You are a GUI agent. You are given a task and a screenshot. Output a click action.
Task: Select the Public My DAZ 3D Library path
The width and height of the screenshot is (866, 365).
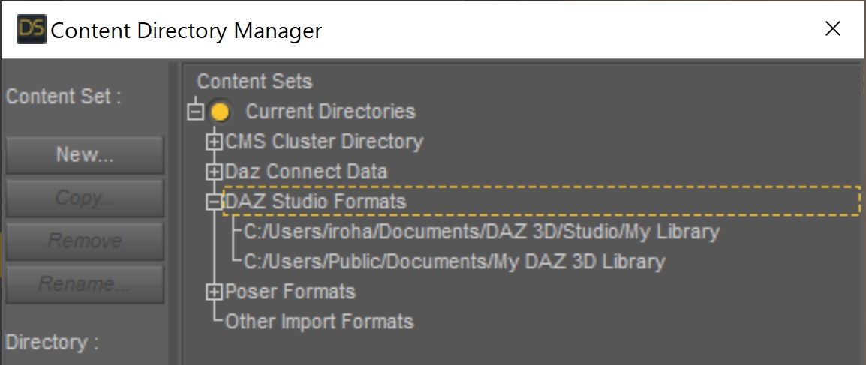tap(455, 262)
